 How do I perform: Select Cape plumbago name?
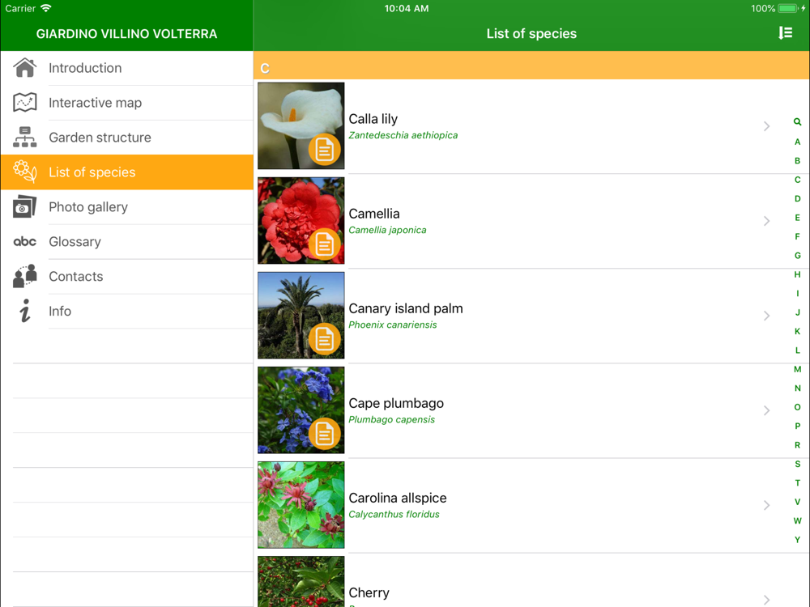(396, 403)
